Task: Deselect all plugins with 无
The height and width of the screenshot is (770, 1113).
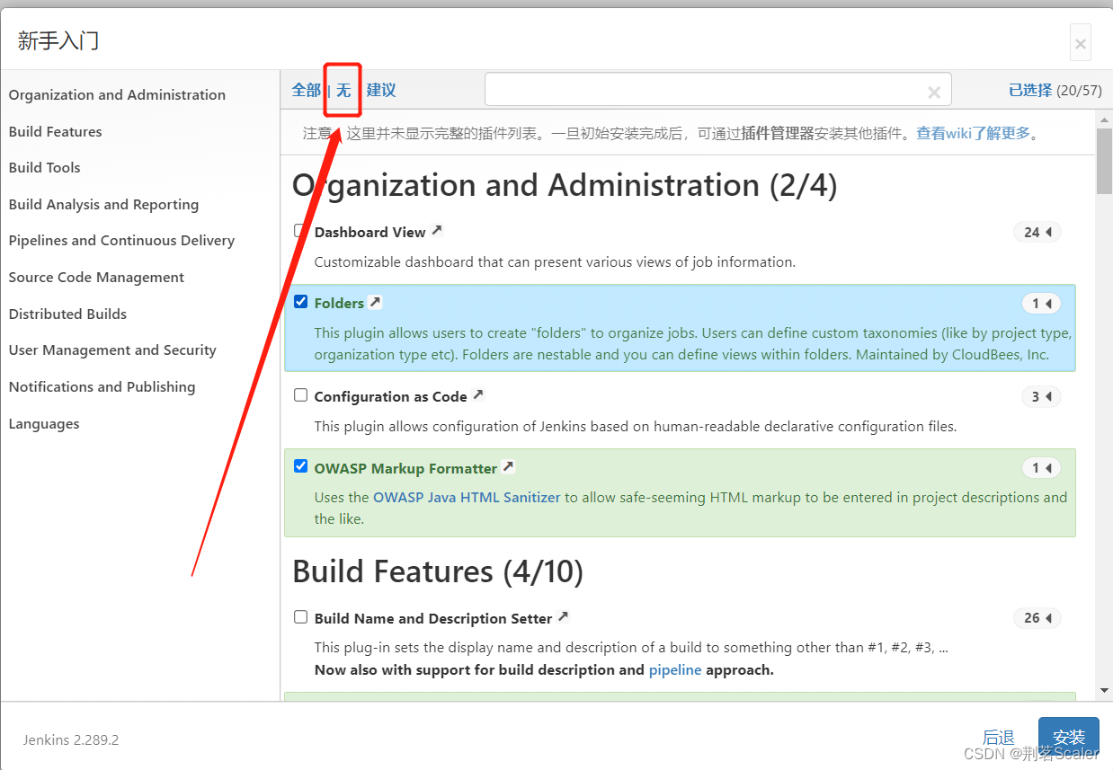Action: (x=343, y=90)
